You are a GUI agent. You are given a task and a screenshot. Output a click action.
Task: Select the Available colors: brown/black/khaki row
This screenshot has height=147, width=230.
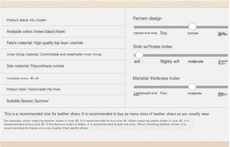[36, 31]
